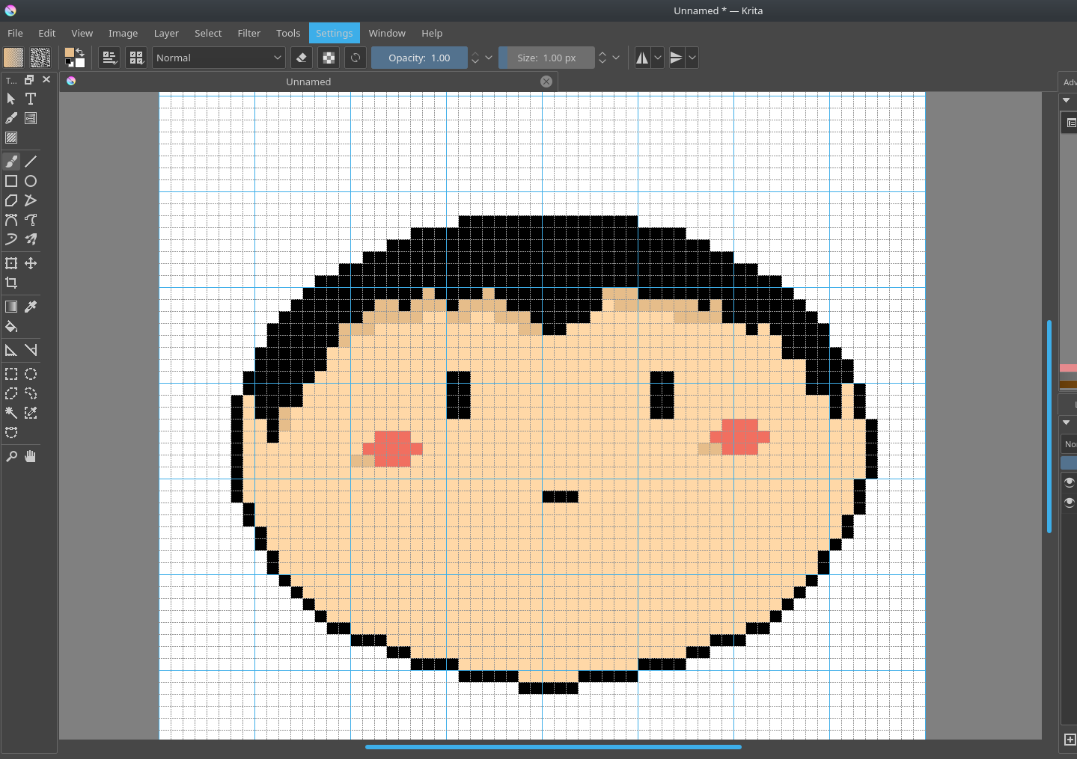Viewport: 1077px width, 759px height.
Task: Open the Normal blending mode dropdown
Action: point(219,58)
